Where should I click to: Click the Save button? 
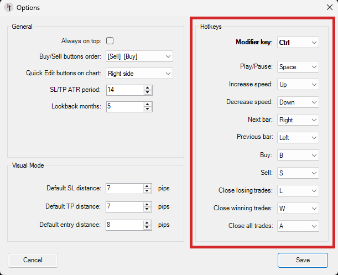pyautogui.click(x=303, y=260)
